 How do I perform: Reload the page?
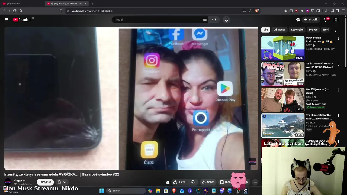[x=15, y=11]
